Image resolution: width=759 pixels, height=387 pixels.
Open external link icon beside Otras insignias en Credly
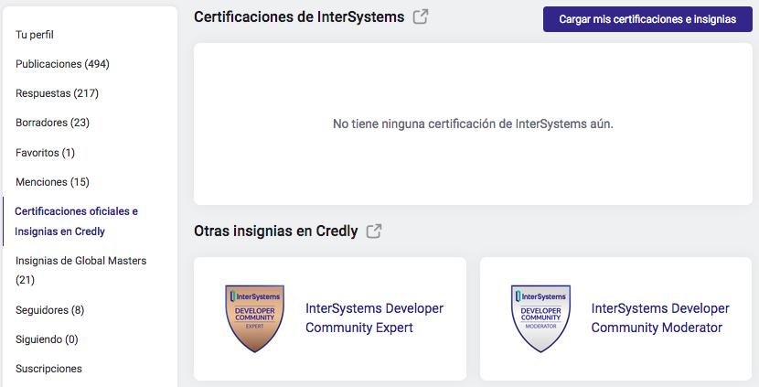(374, 231)
